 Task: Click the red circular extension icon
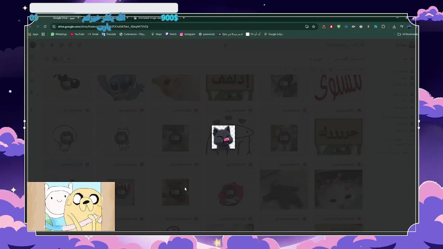[331, 27]
